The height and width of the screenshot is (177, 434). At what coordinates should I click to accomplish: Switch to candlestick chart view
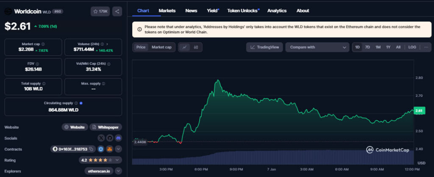[x=195, y=47]
